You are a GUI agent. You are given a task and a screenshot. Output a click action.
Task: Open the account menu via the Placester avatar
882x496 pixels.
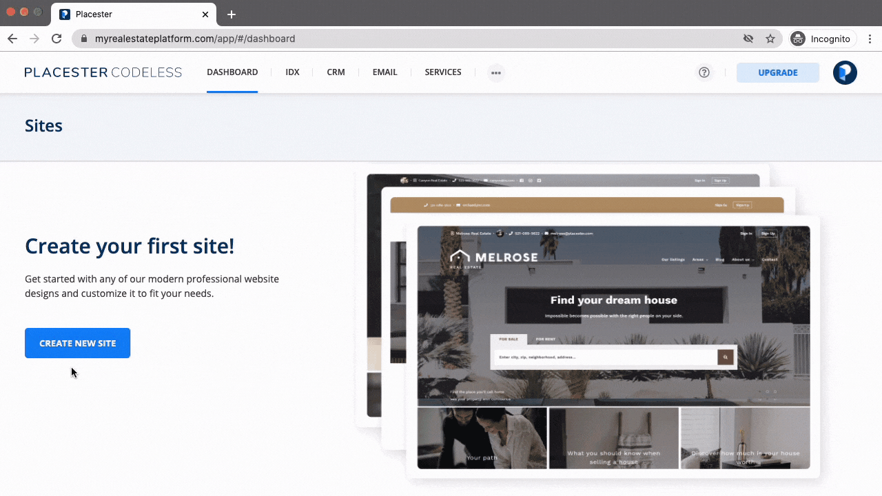[845, 72]
